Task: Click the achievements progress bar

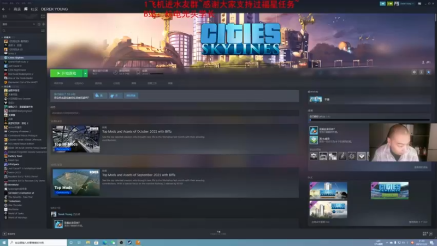Action: [x=370, y=120]
